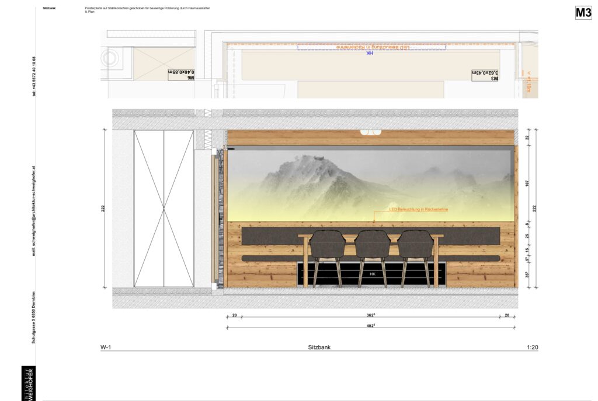Click the Weighofer logo in bottom corner
Image resolution: width=598 pixels, height=401 pixels.
coord(28,384)
